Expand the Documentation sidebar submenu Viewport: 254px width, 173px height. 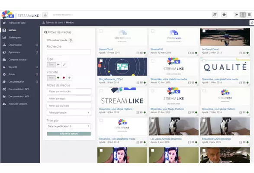pos(37,82)
